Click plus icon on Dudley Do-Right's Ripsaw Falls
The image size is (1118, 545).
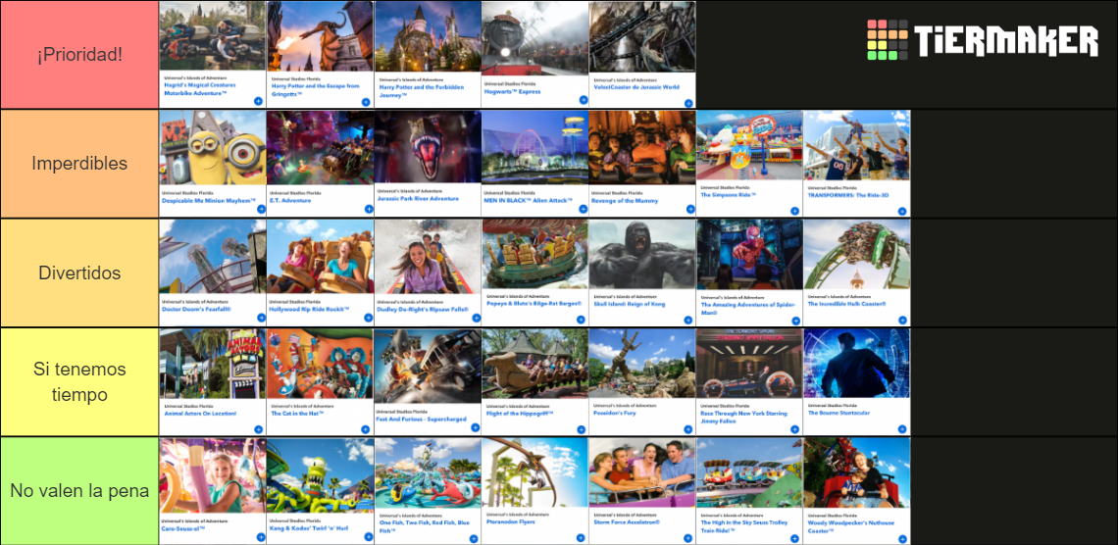pyautogui.click(x=477, y=318)
